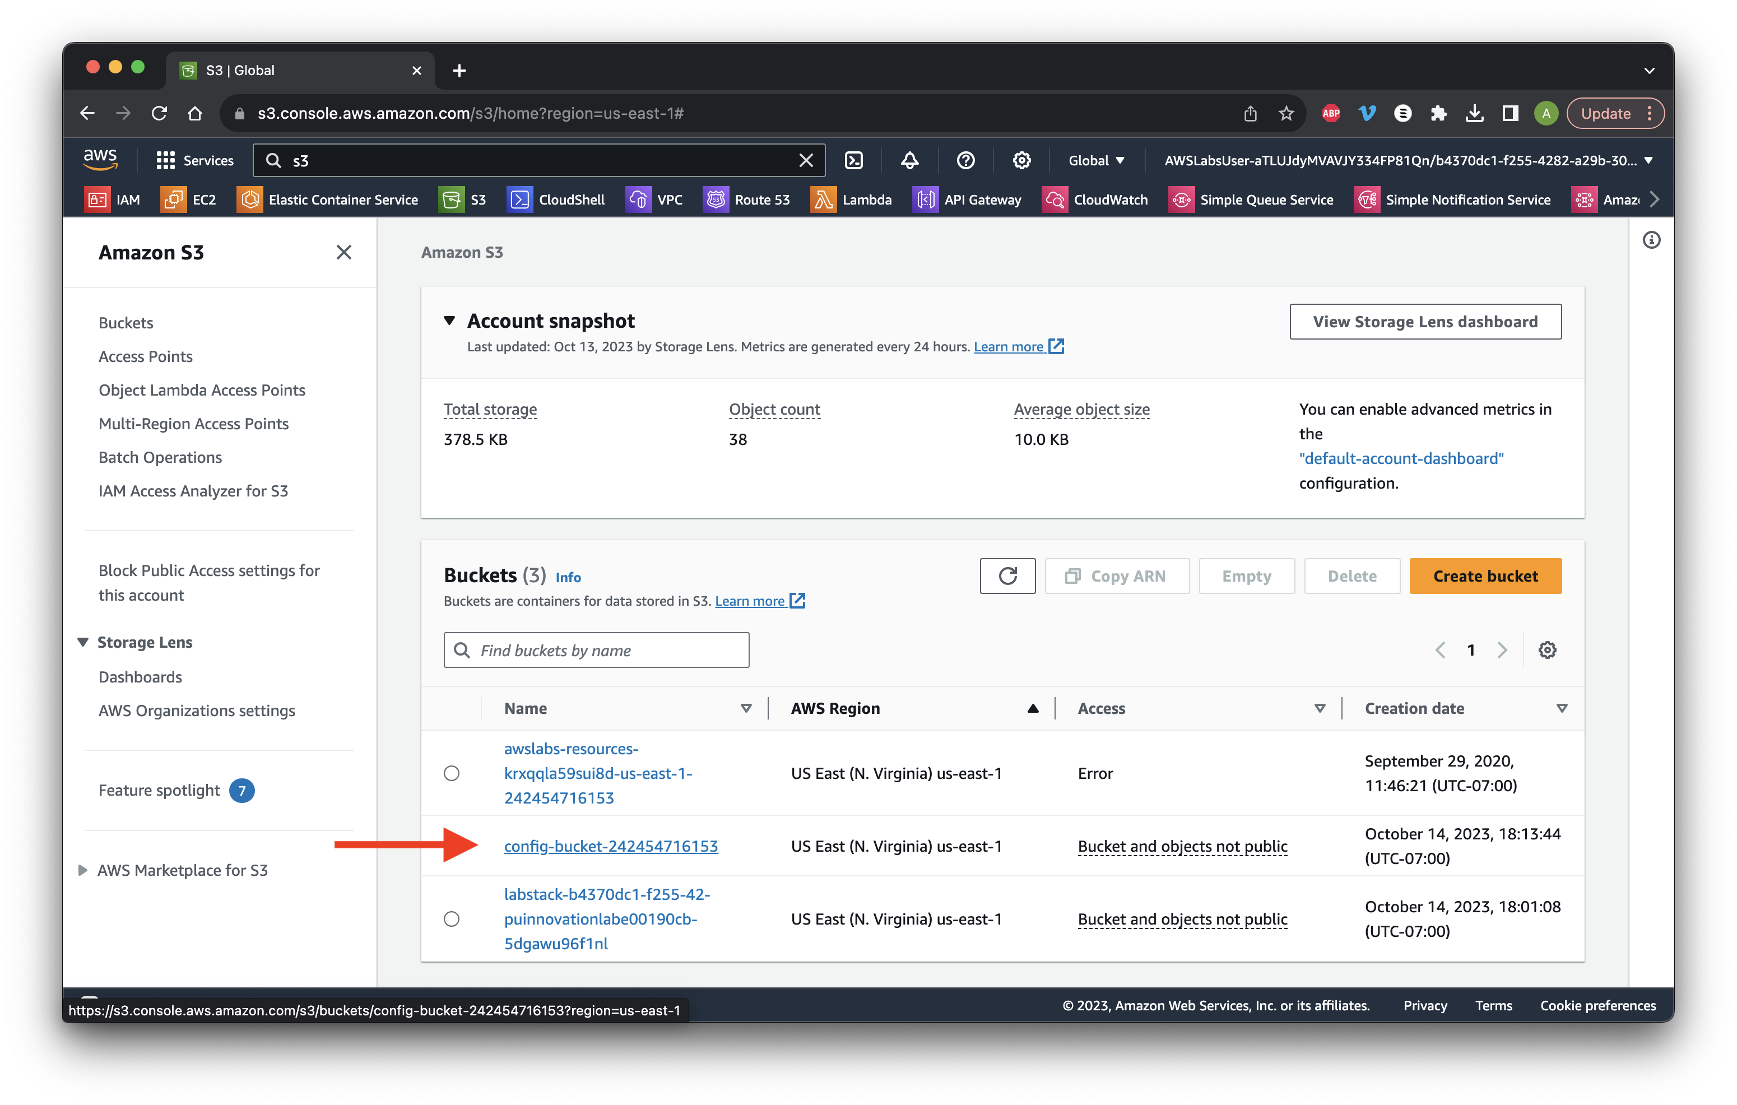Image resolution: width=1737 pixels, height=1105 pixels.
Task: Open API Gateway shortcut
Action: point(967,200)
